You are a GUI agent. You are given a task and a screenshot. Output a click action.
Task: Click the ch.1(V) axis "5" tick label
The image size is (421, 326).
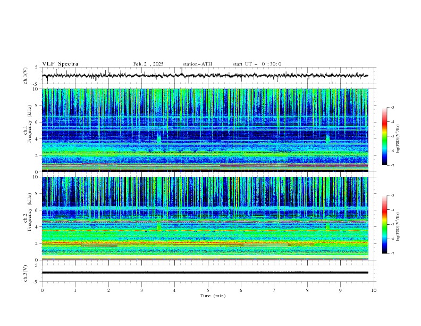click(x=37, y=67)
